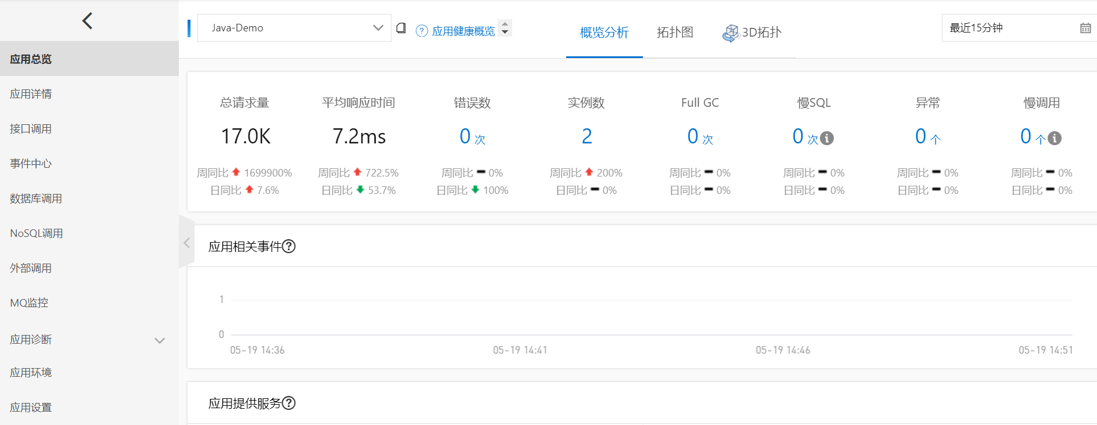
Task: Click the 日同比 7.6% figure
Action: point(244,190)
